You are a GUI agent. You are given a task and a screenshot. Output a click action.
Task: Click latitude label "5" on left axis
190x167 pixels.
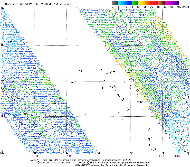tap(2, 116)
